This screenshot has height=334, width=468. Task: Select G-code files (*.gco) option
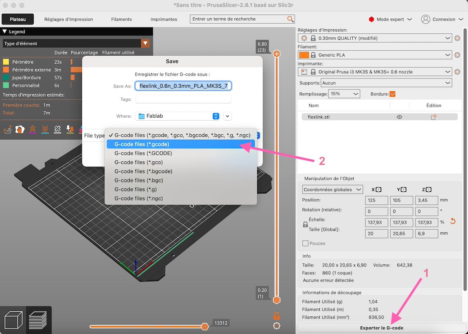click(x=181, y=163)
